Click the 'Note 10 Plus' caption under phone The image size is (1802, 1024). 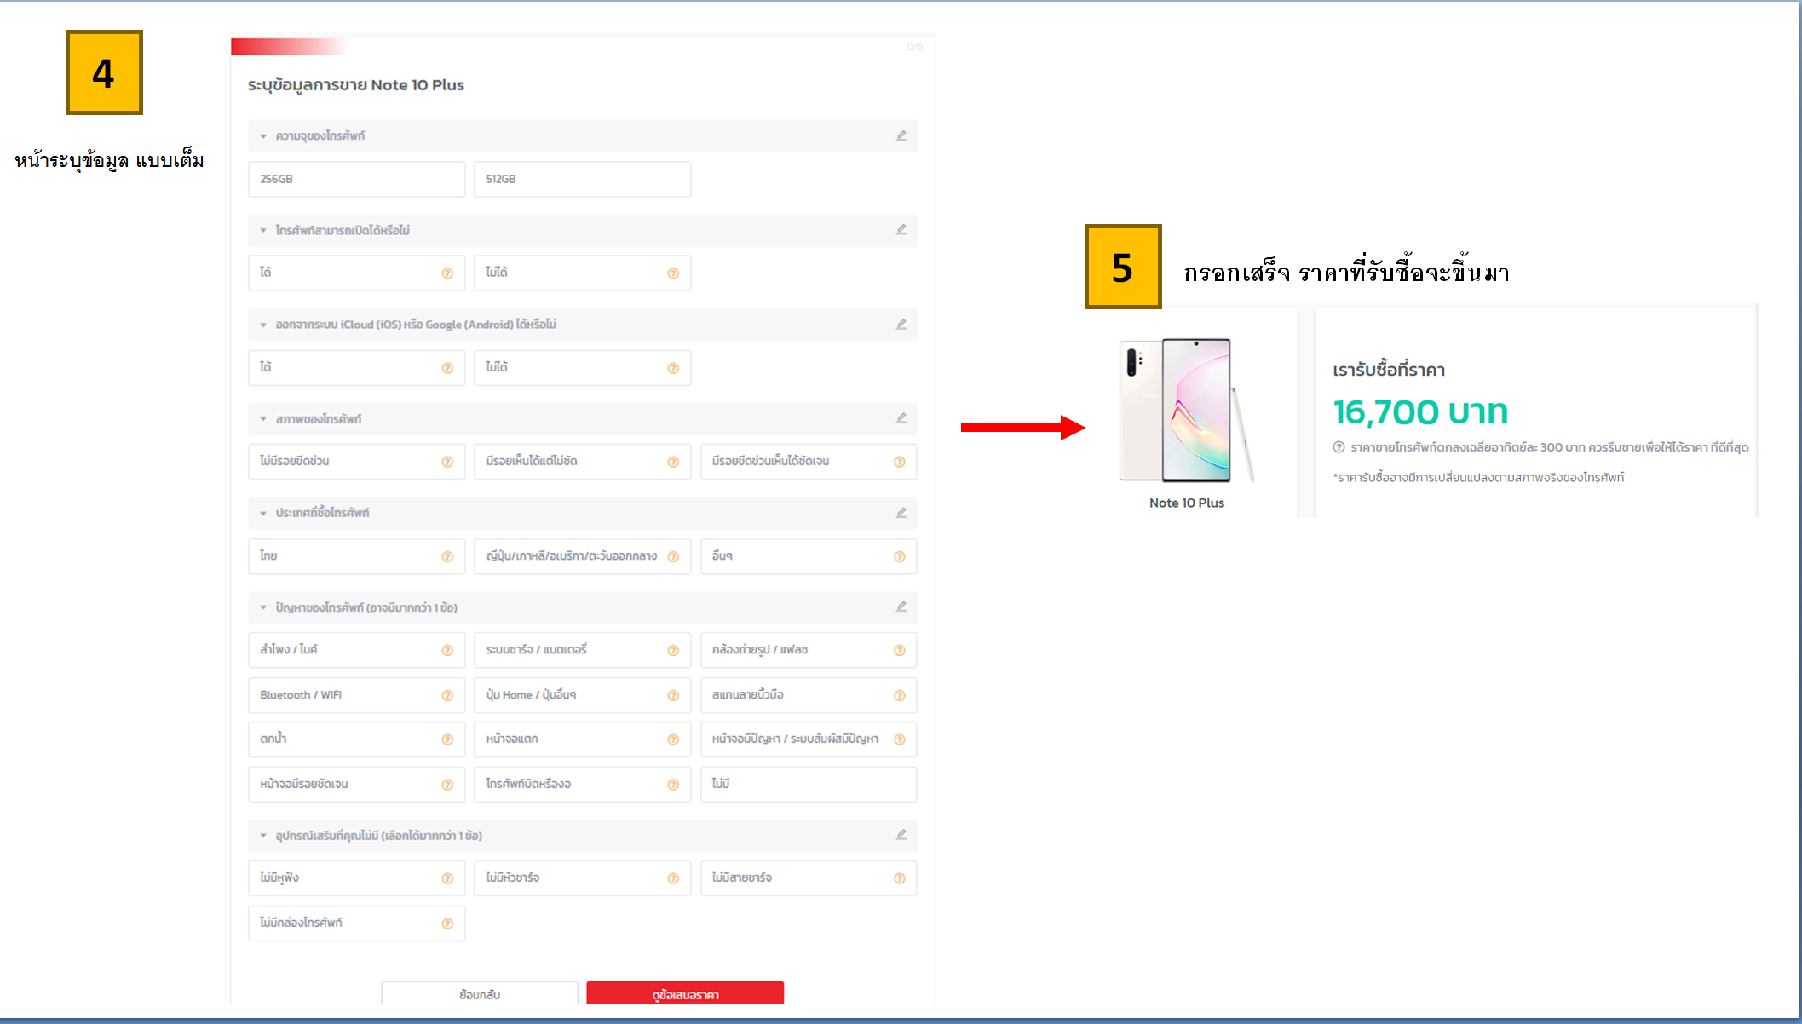pos(1187,503)
